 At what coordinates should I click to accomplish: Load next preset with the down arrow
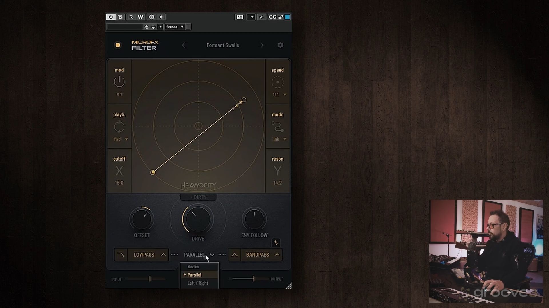(153, 27)
